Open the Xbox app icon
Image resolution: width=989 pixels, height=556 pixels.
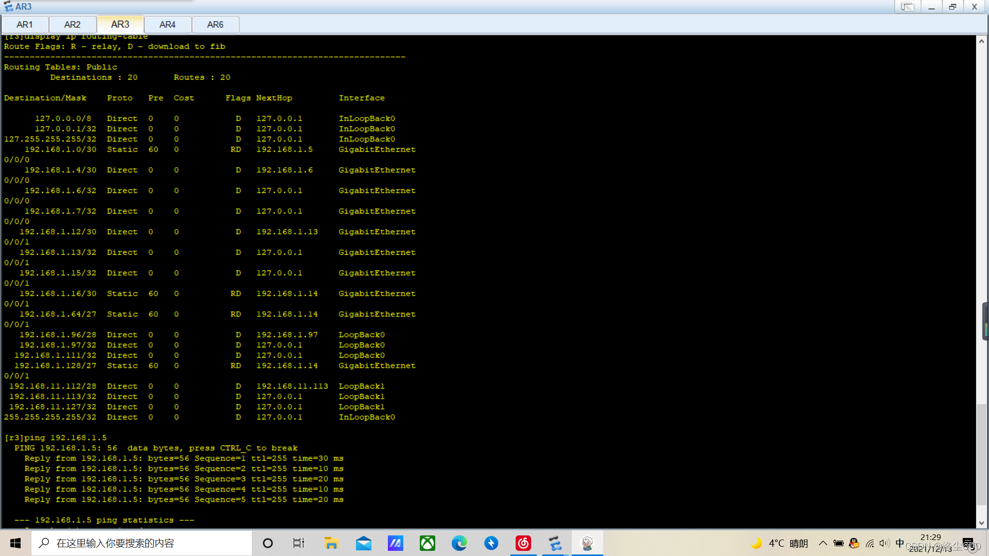tap(427, 543)
